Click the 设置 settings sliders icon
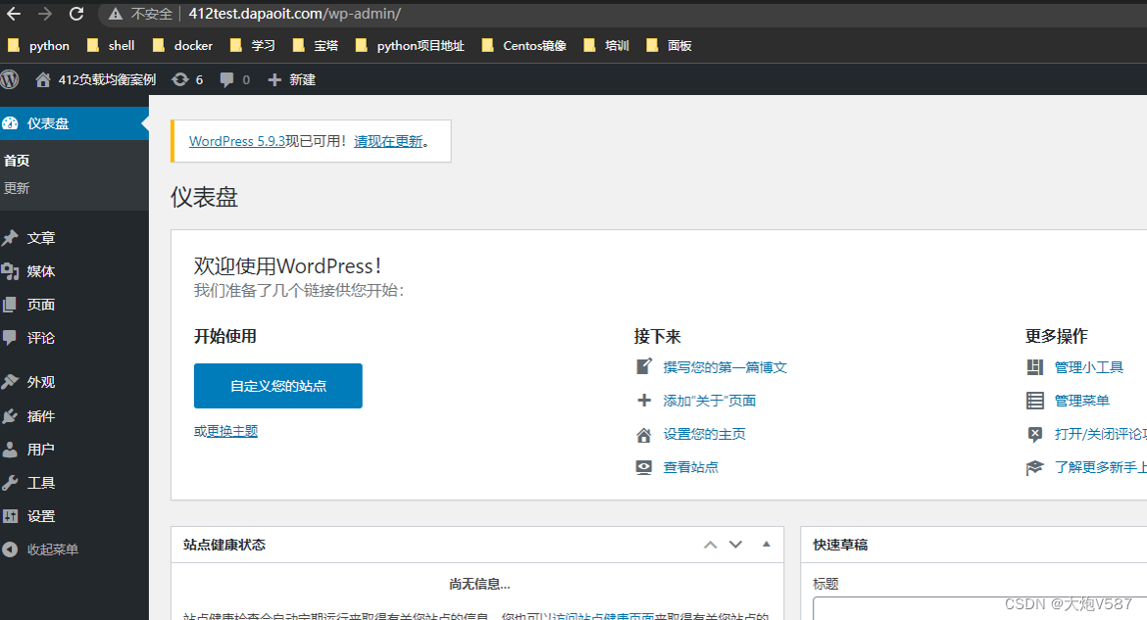Screen dimensions: 1147x620 [10, 516]
